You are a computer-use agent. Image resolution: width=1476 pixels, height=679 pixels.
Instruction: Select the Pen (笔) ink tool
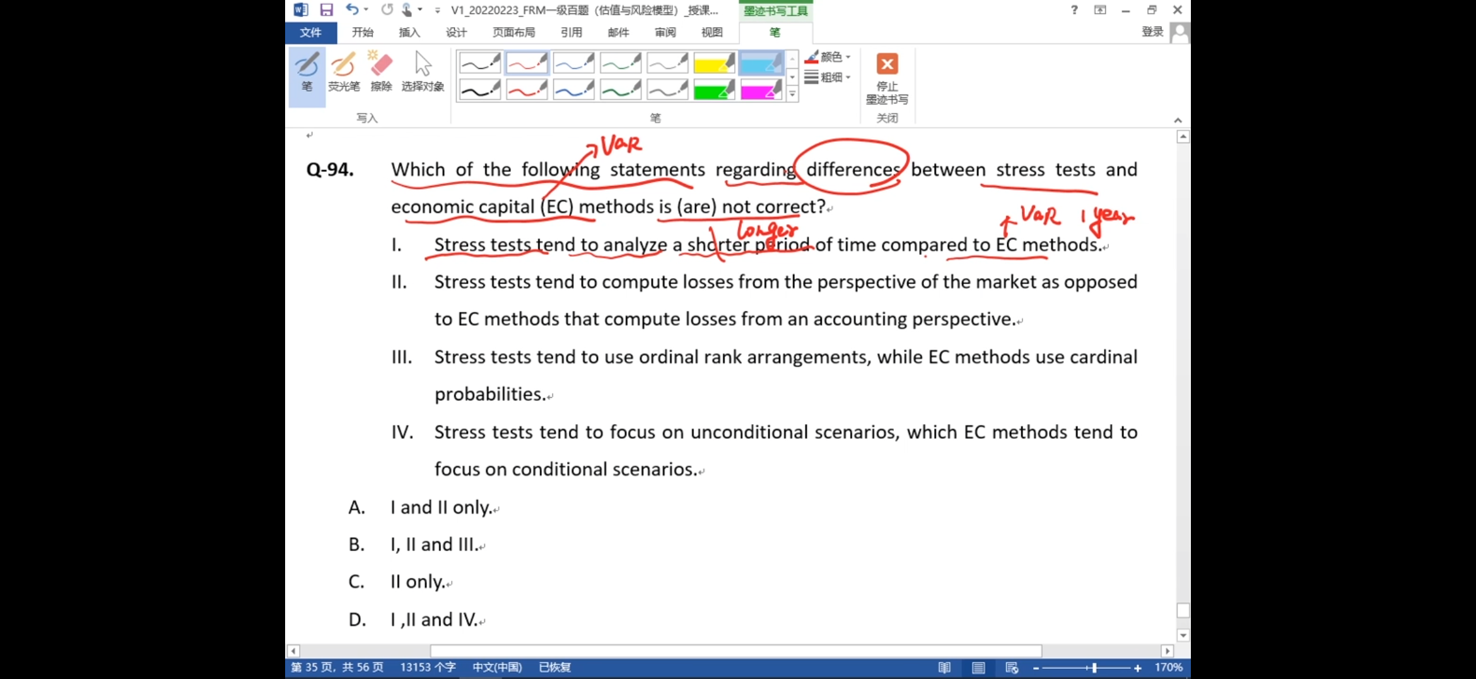click(307, 73)
